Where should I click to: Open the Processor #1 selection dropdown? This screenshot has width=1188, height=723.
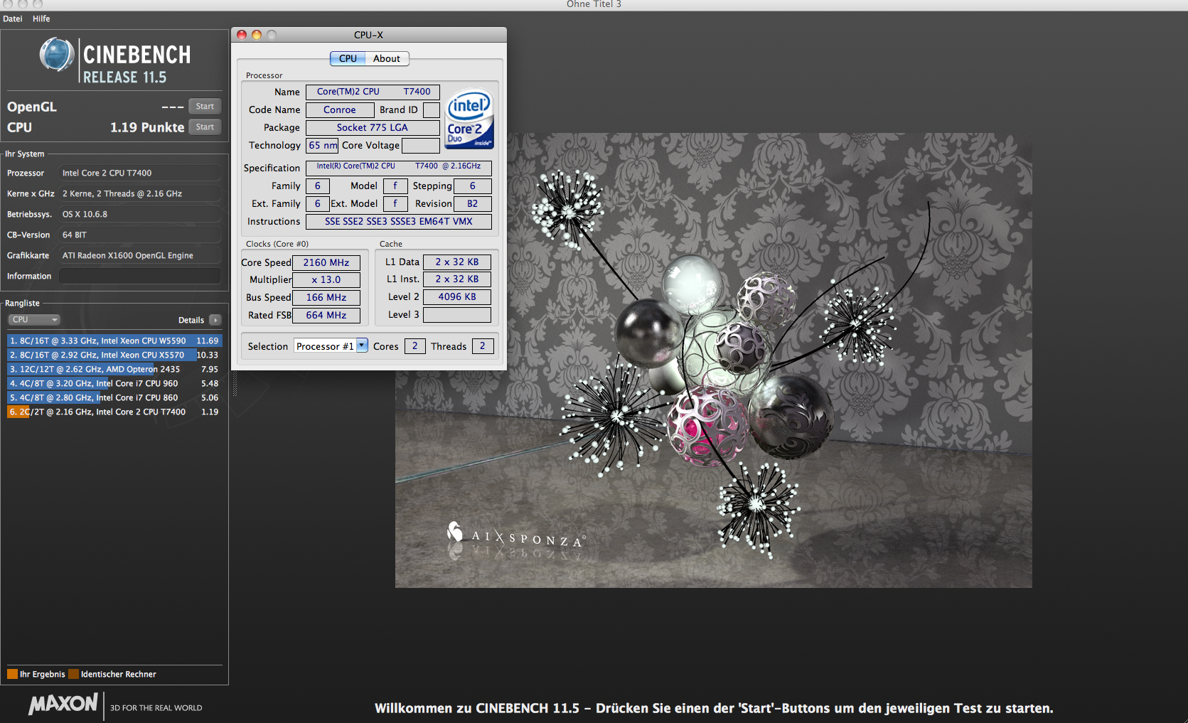click(x=331, y=346)
